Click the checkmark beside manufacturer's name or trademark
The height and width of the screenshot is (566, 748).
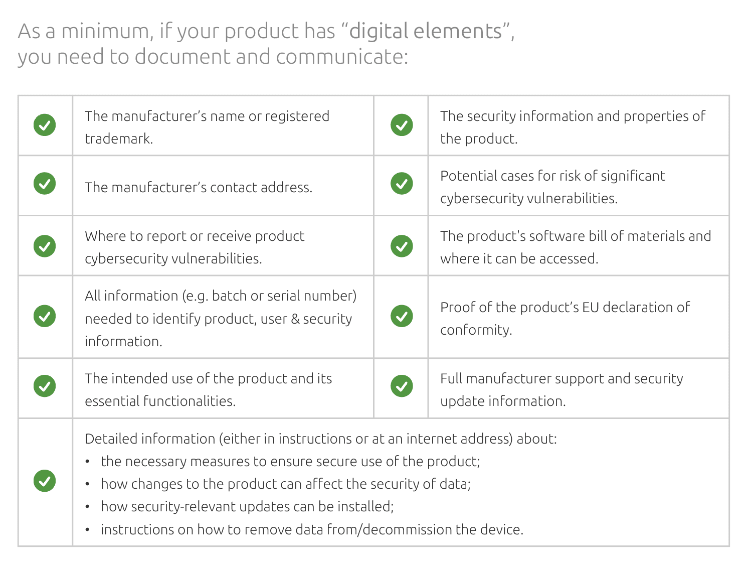click(x=45, y=125)
